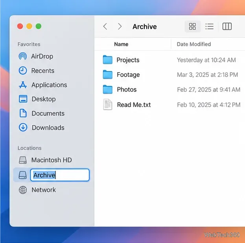The image size is (245, 243).
Task: Click the Macintosh HD drive icon
Action: coord(23,160)
